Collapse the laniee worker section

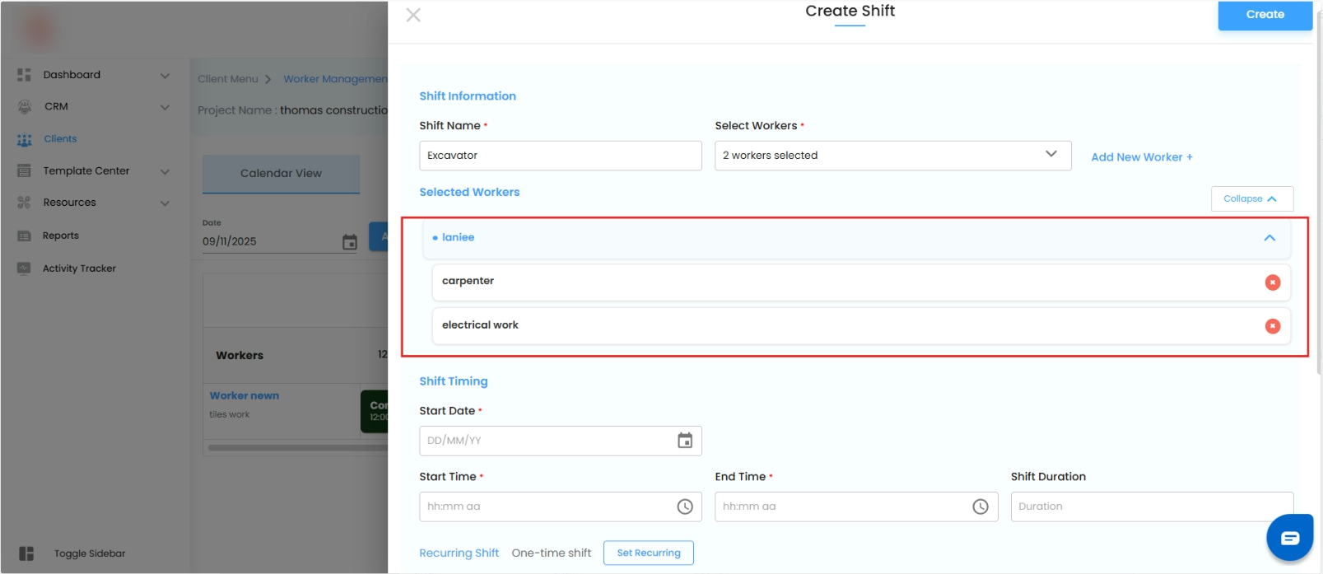point(1269,238)
